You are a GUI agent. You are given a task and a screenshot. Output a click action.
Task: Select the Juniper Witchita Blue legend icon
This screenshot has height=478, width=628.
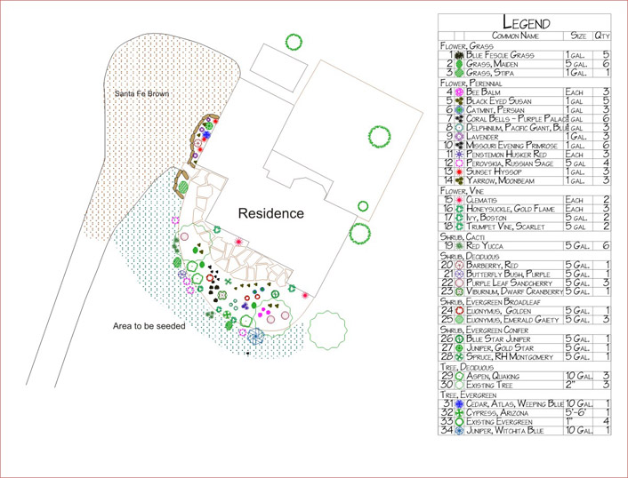point(459,430)
